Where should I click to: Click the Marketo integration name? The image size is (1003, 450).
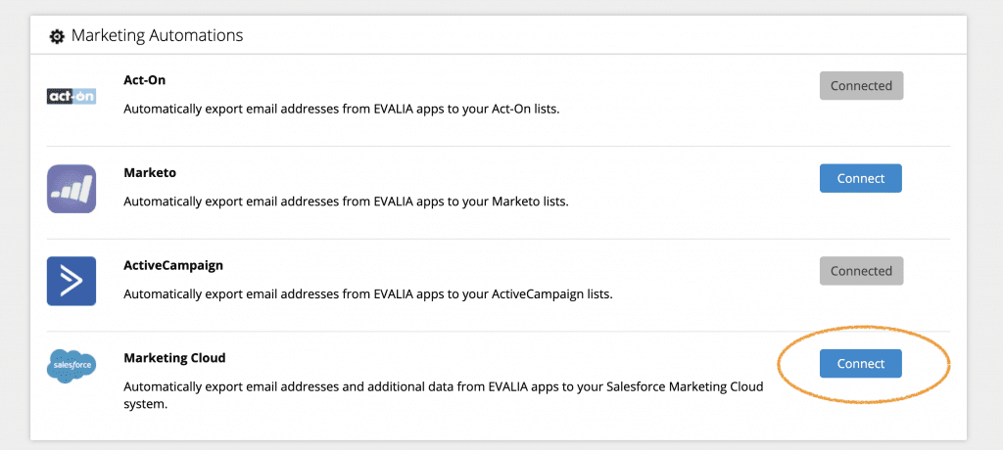[x=150, y=172]
